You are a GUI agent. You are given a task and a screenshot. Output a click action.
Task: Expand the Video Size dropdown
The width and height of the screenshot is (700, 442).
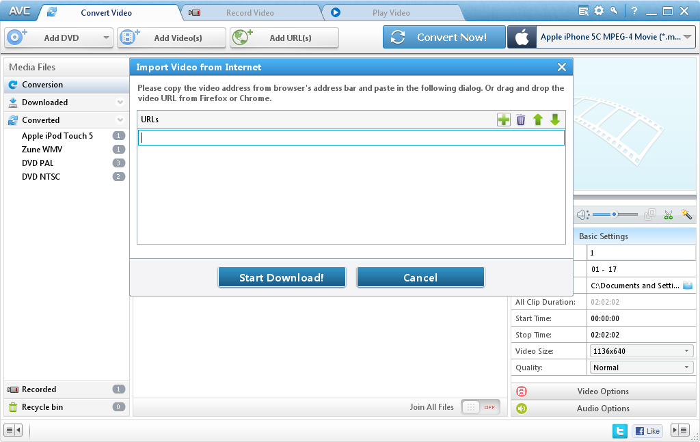point(641,351)
